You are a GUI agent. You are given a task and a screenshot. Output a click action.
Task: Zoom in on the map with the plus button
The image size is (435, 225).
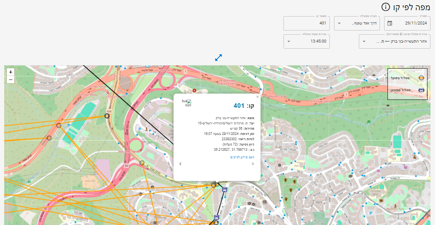click(x=11, y=72)
